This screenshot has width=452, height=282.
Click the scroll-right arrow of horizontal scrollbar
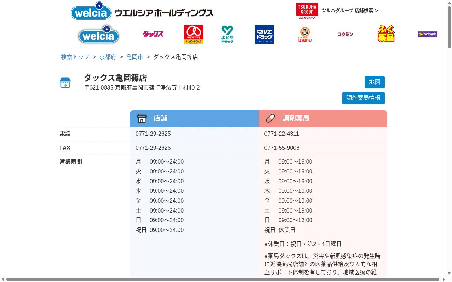pyautogui.click(x=444, y=280)
